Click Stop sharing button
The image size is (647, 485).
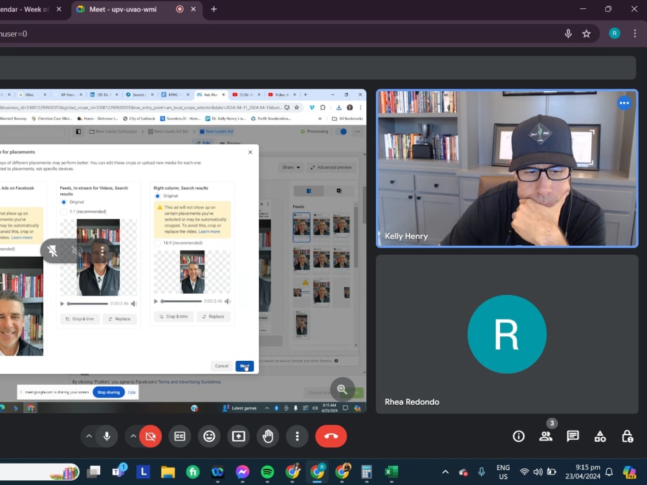coord(109,393)
